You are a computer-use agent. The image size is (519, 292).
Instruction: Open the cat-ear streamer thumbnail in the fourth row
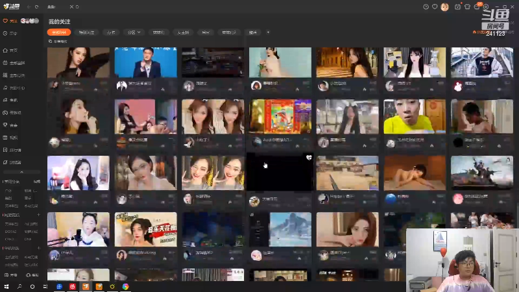78,230
